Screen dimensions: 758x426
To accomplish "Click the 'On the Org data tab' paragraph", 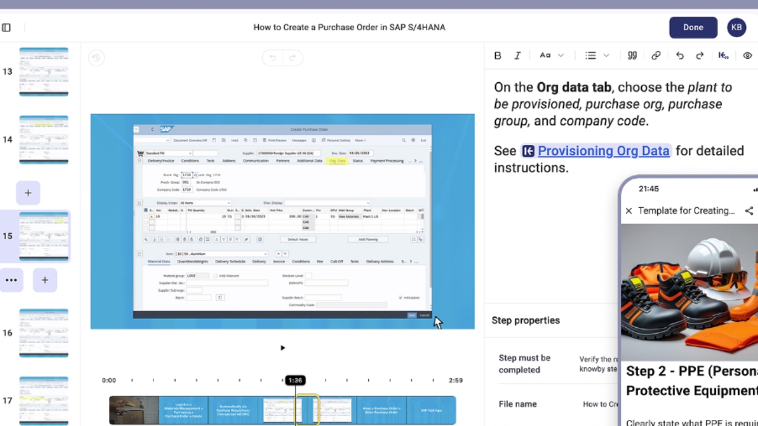I will (613, 104).
